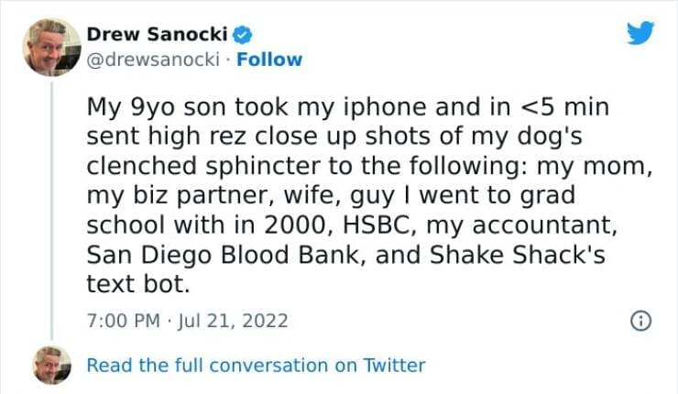
Task: Open the tweet info icon
Action: tap(641, 321)
